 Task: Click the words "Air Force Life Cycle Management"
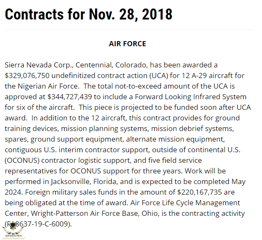pos(185,203)
